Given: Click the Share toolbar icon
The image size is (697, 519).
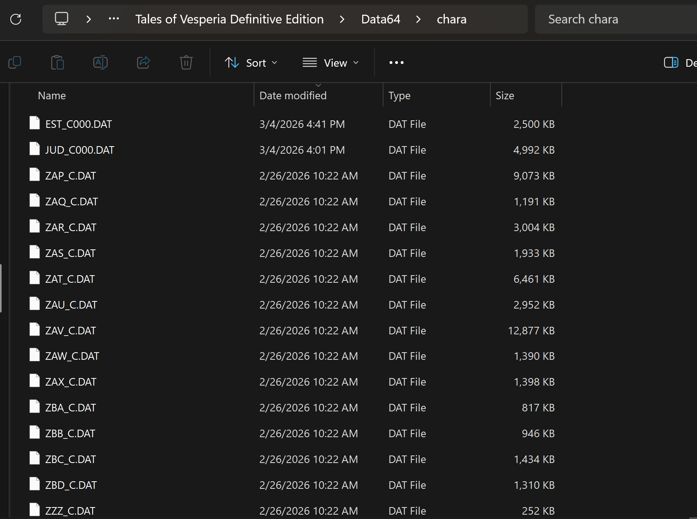Looking at the screenshot, I should pyautogui.click(x=143, y=62).
